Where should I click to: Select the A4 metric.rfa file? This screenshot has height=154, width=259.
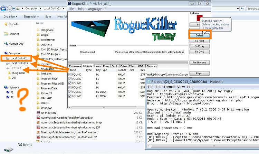tap(49, 113)
